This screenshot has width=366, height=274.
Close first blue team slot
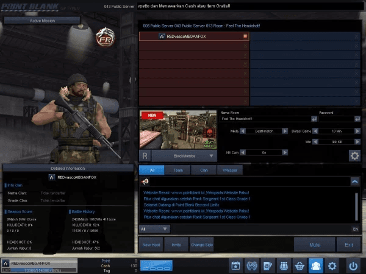click(x=356, y=36)
